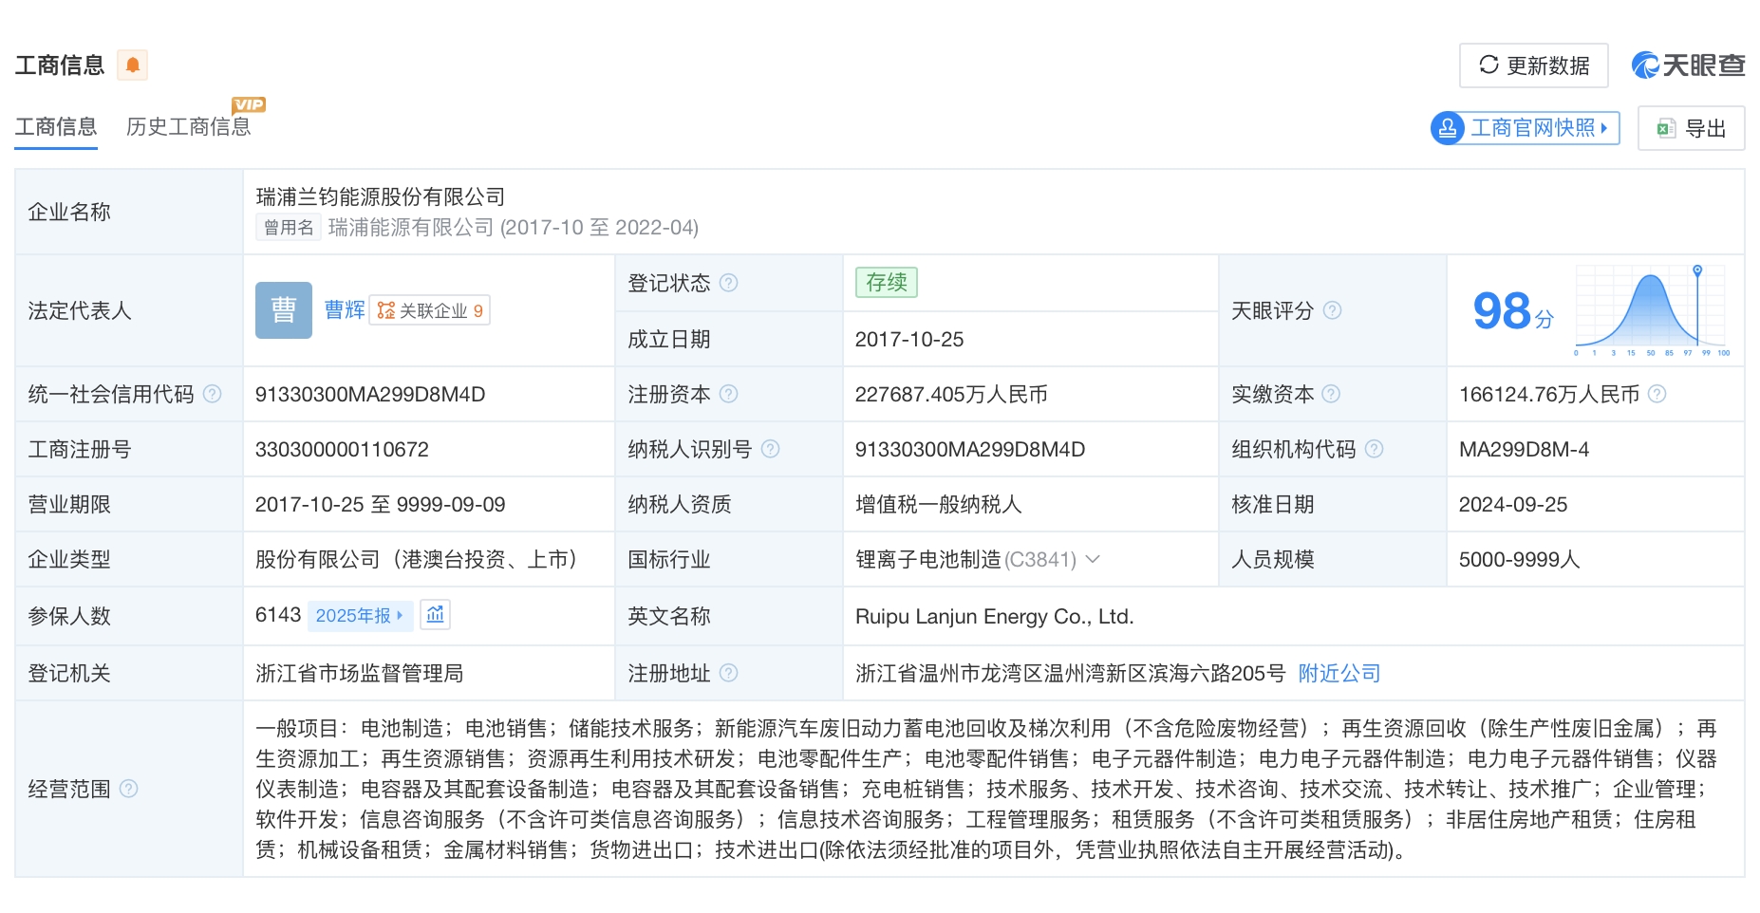Select the registered address text
The width and height of the screenshot is (1760, 913).
coord(1071,673)
